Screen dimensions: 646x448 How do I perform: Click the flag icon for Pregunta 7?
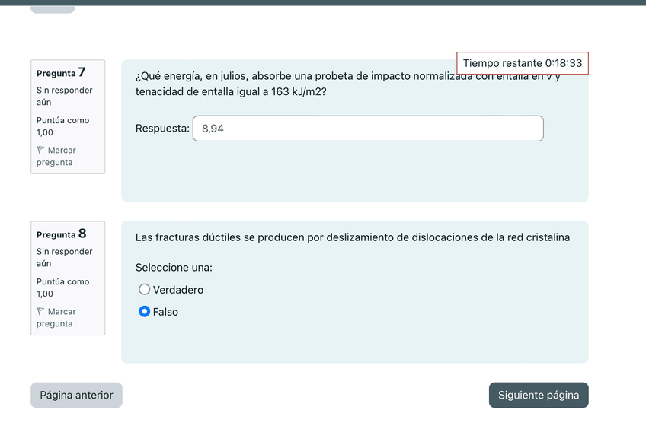[40, 151]
